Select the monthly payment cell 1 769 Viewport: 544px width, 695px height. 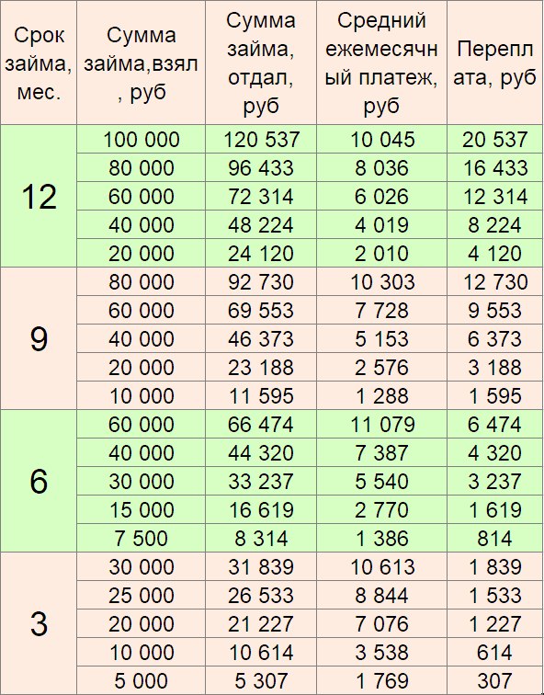[381, 680]
